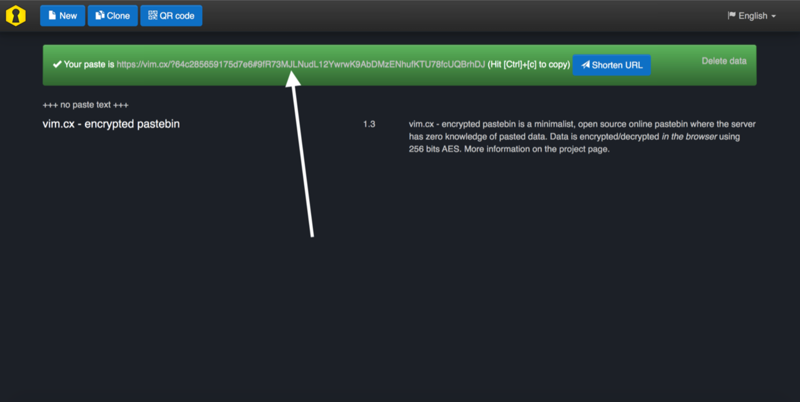Click the file icon on New button
This screenshot has width=800, height=402.
[x=52, y=15]
